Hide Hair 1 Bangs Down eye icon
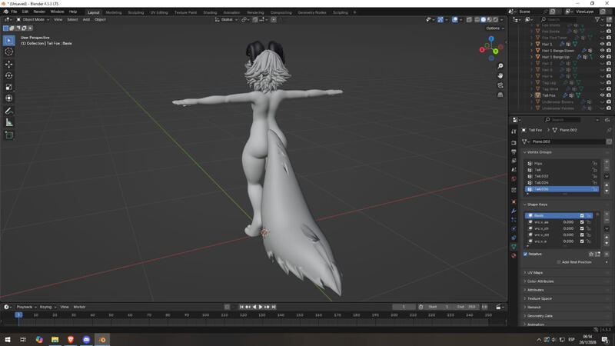Screen dimensions: 615x346 pyautogui.click(x=603, y=51)
